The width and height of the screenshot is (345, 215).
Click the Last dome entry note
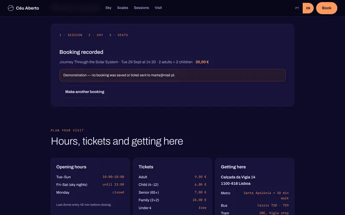pos(84,205)
